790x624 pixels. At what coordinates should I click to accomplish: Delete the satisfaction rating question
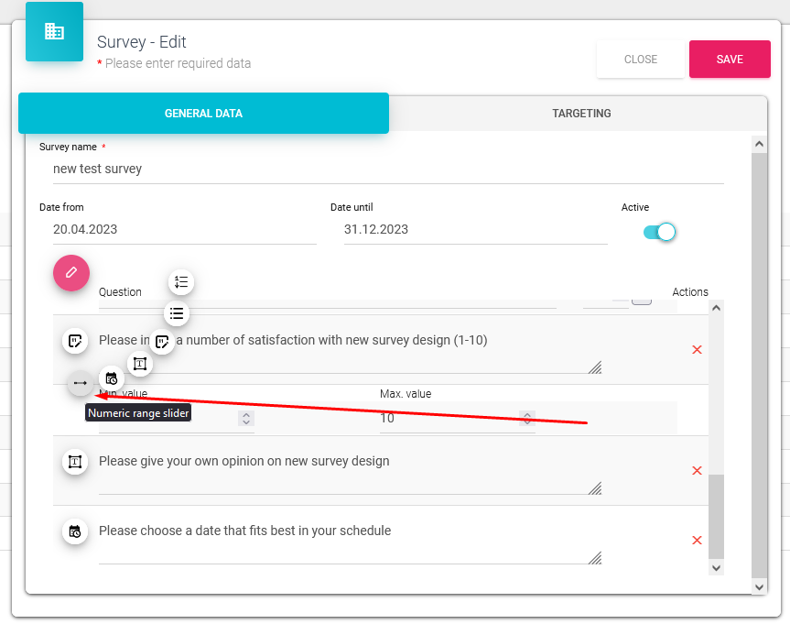tap(697, 350)
